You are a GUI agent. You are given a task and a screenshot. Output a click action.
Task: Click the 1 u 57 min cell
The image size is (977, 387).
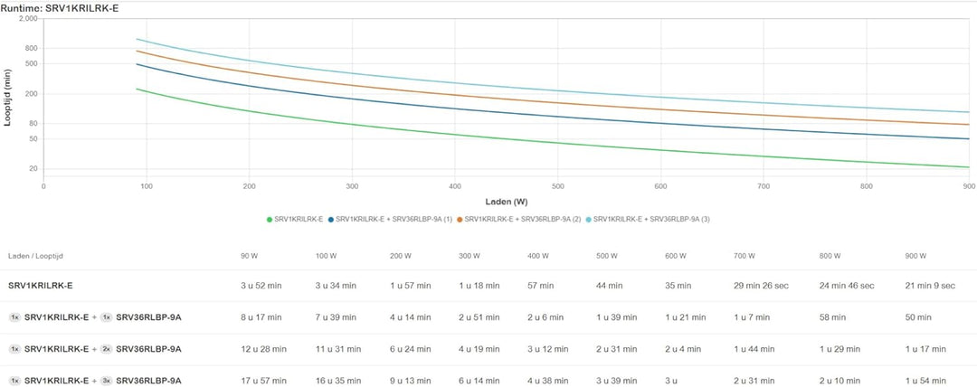click(x=410, y=286)
